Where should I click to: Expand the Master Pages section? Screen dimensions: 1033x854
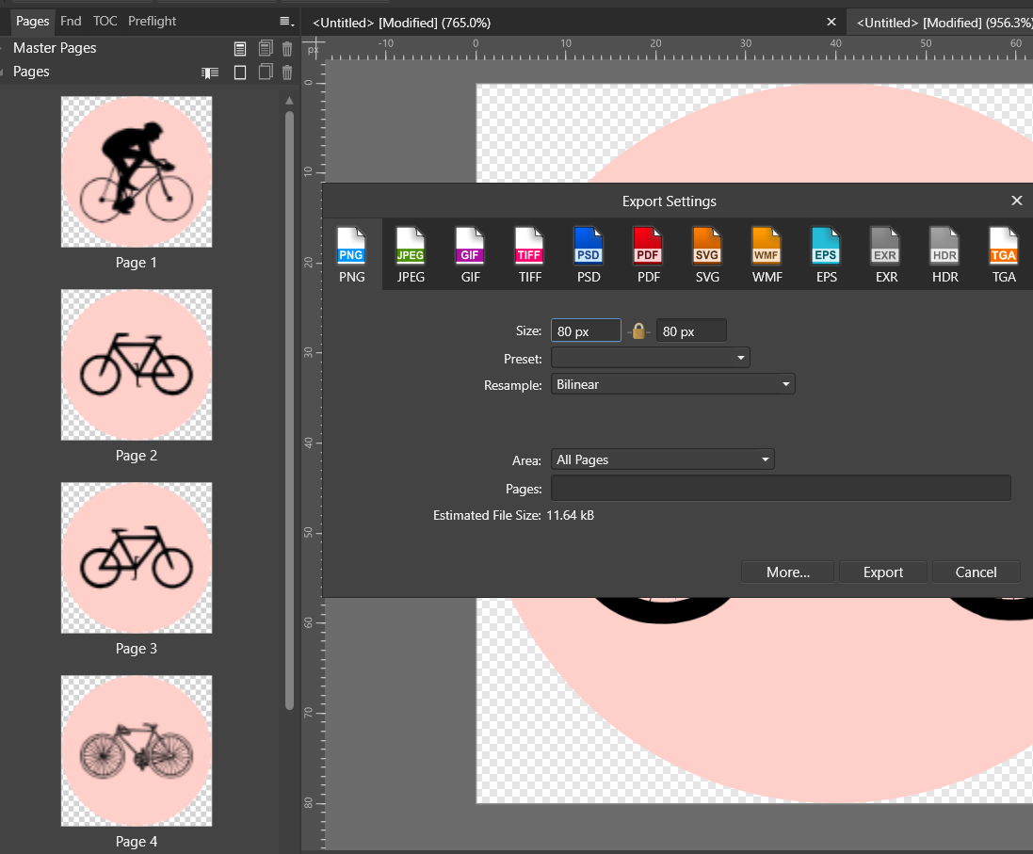pos(5,48)
